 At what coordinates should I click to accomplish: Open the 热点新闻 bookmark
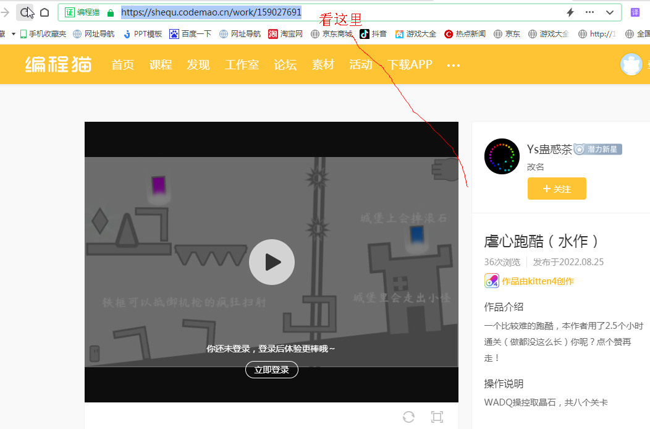[465, 34]
